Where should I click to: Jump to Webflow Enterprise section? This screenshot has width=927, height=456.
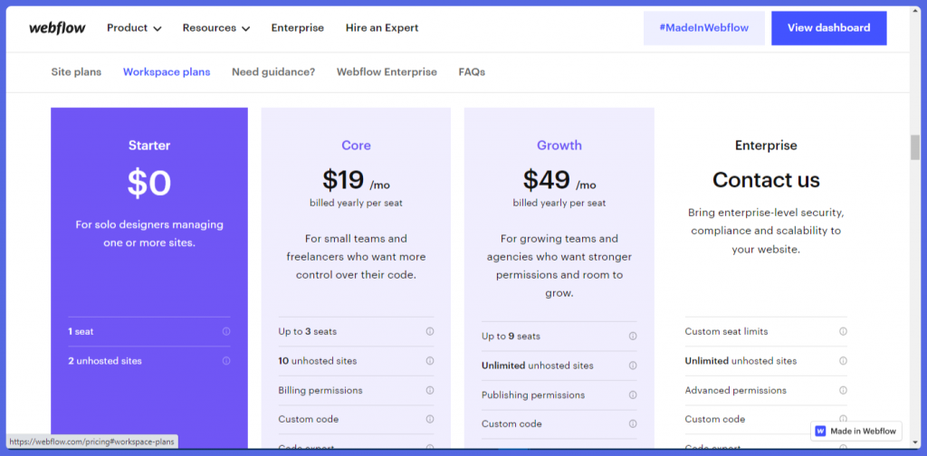(387, 72)
